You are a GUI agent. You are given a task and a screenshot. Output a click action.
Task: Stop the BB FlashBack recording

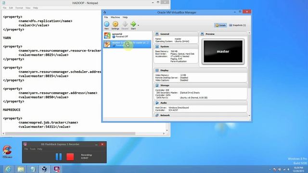(70, 157)
